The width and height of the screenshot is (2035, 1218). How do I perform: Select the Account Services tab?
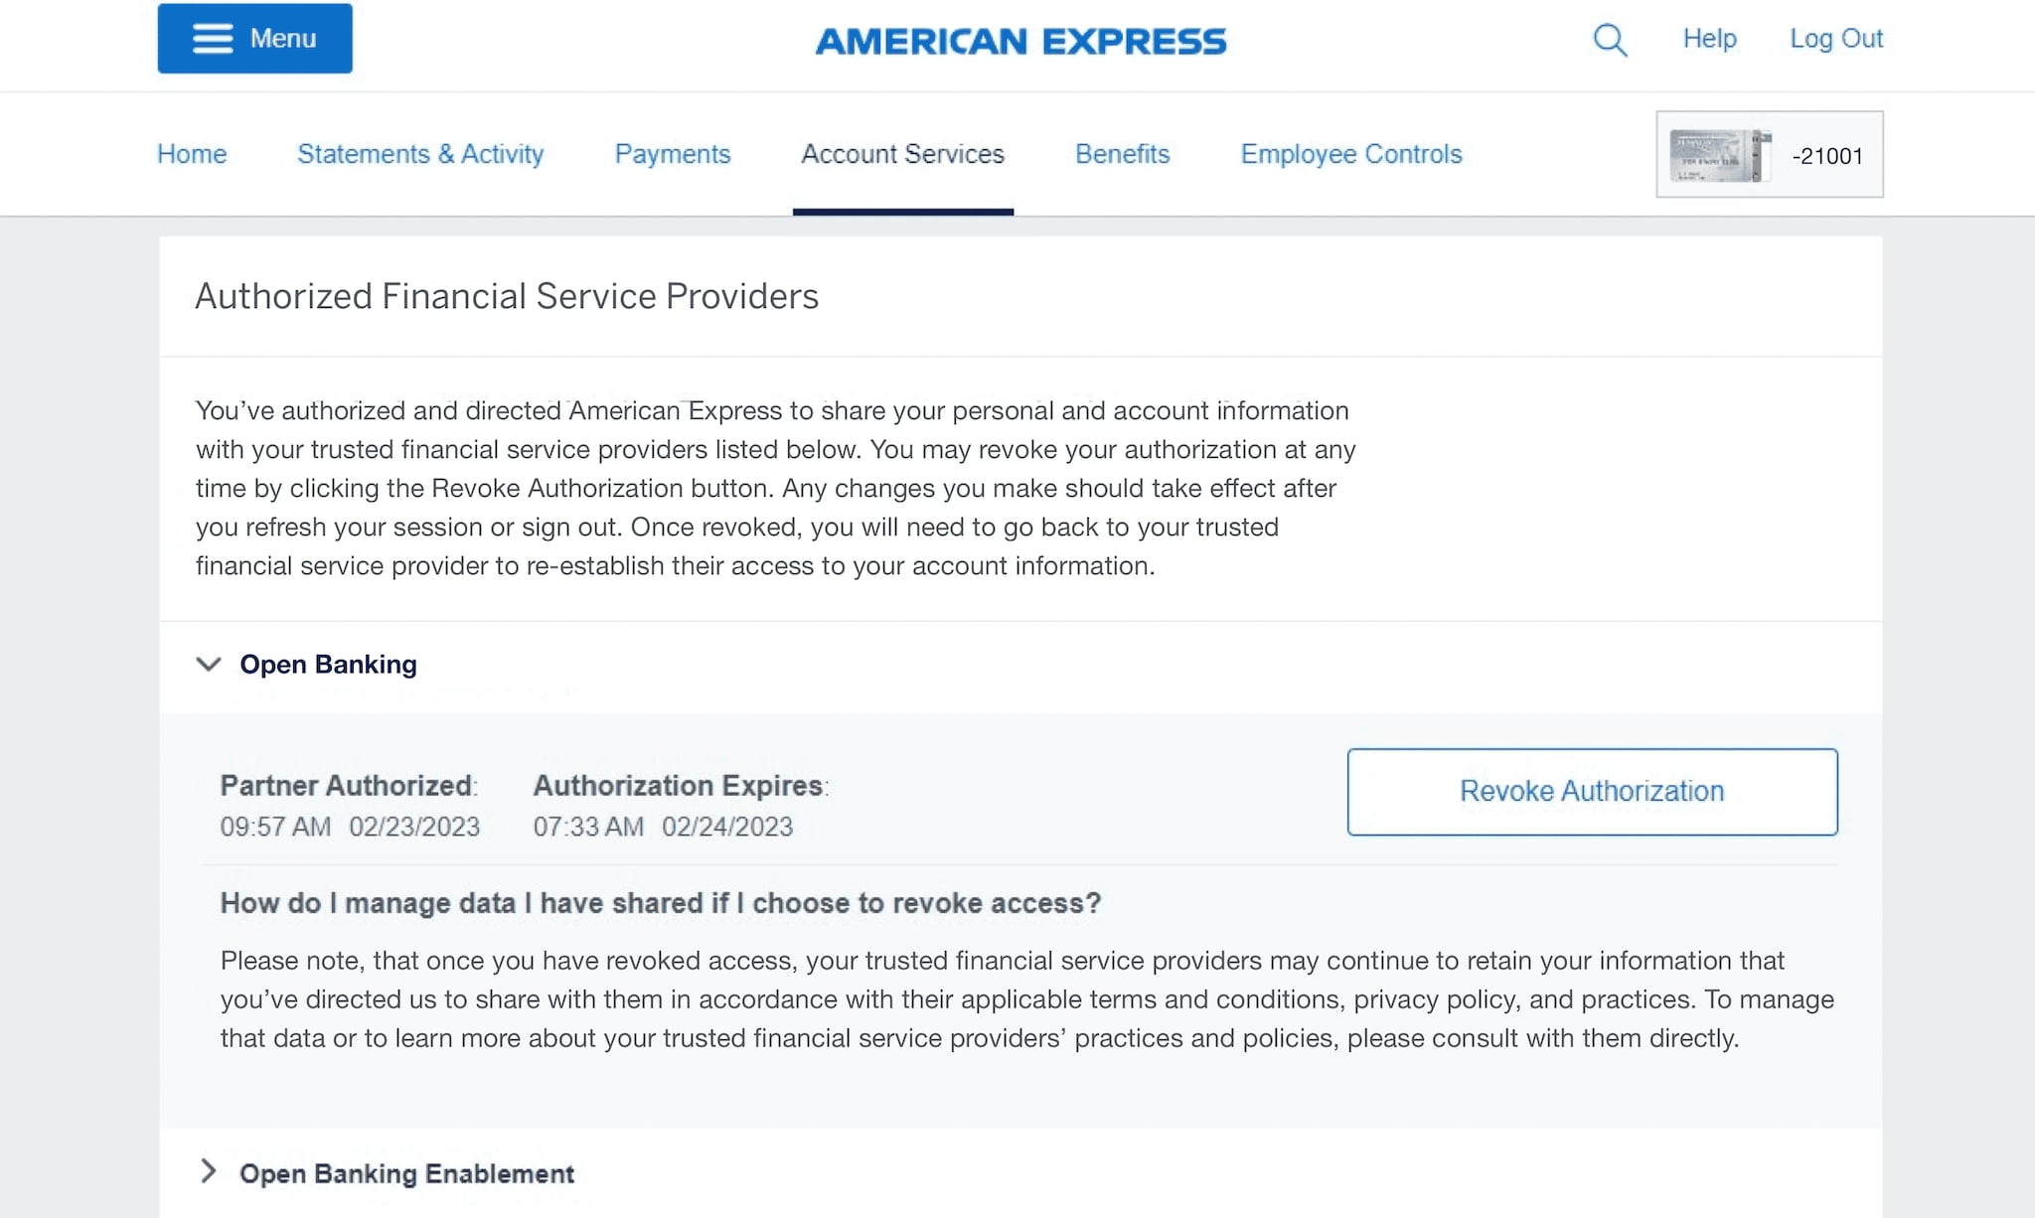[x=902, y=154]
